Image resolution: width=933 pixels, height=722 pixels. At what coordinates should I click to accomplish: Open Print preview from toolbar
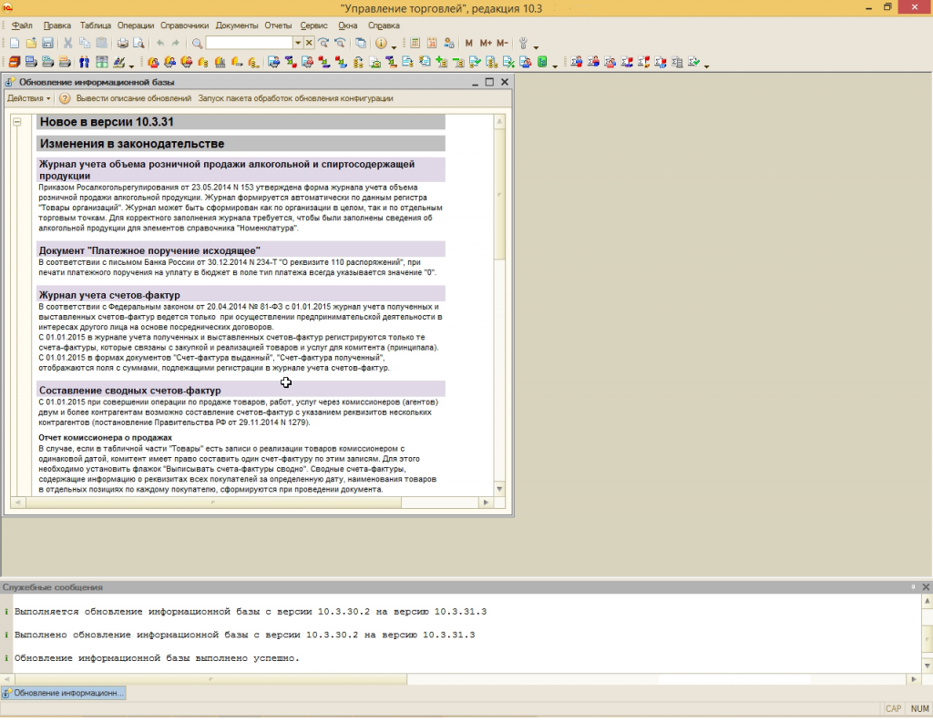138,43
